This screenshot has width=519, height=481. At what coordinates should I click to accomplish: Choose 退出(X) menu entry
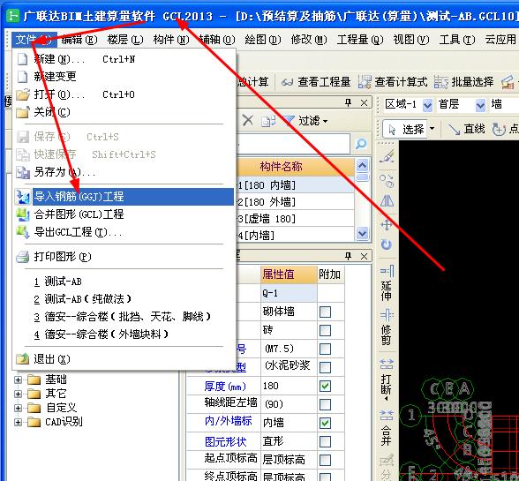coord(124,359)
